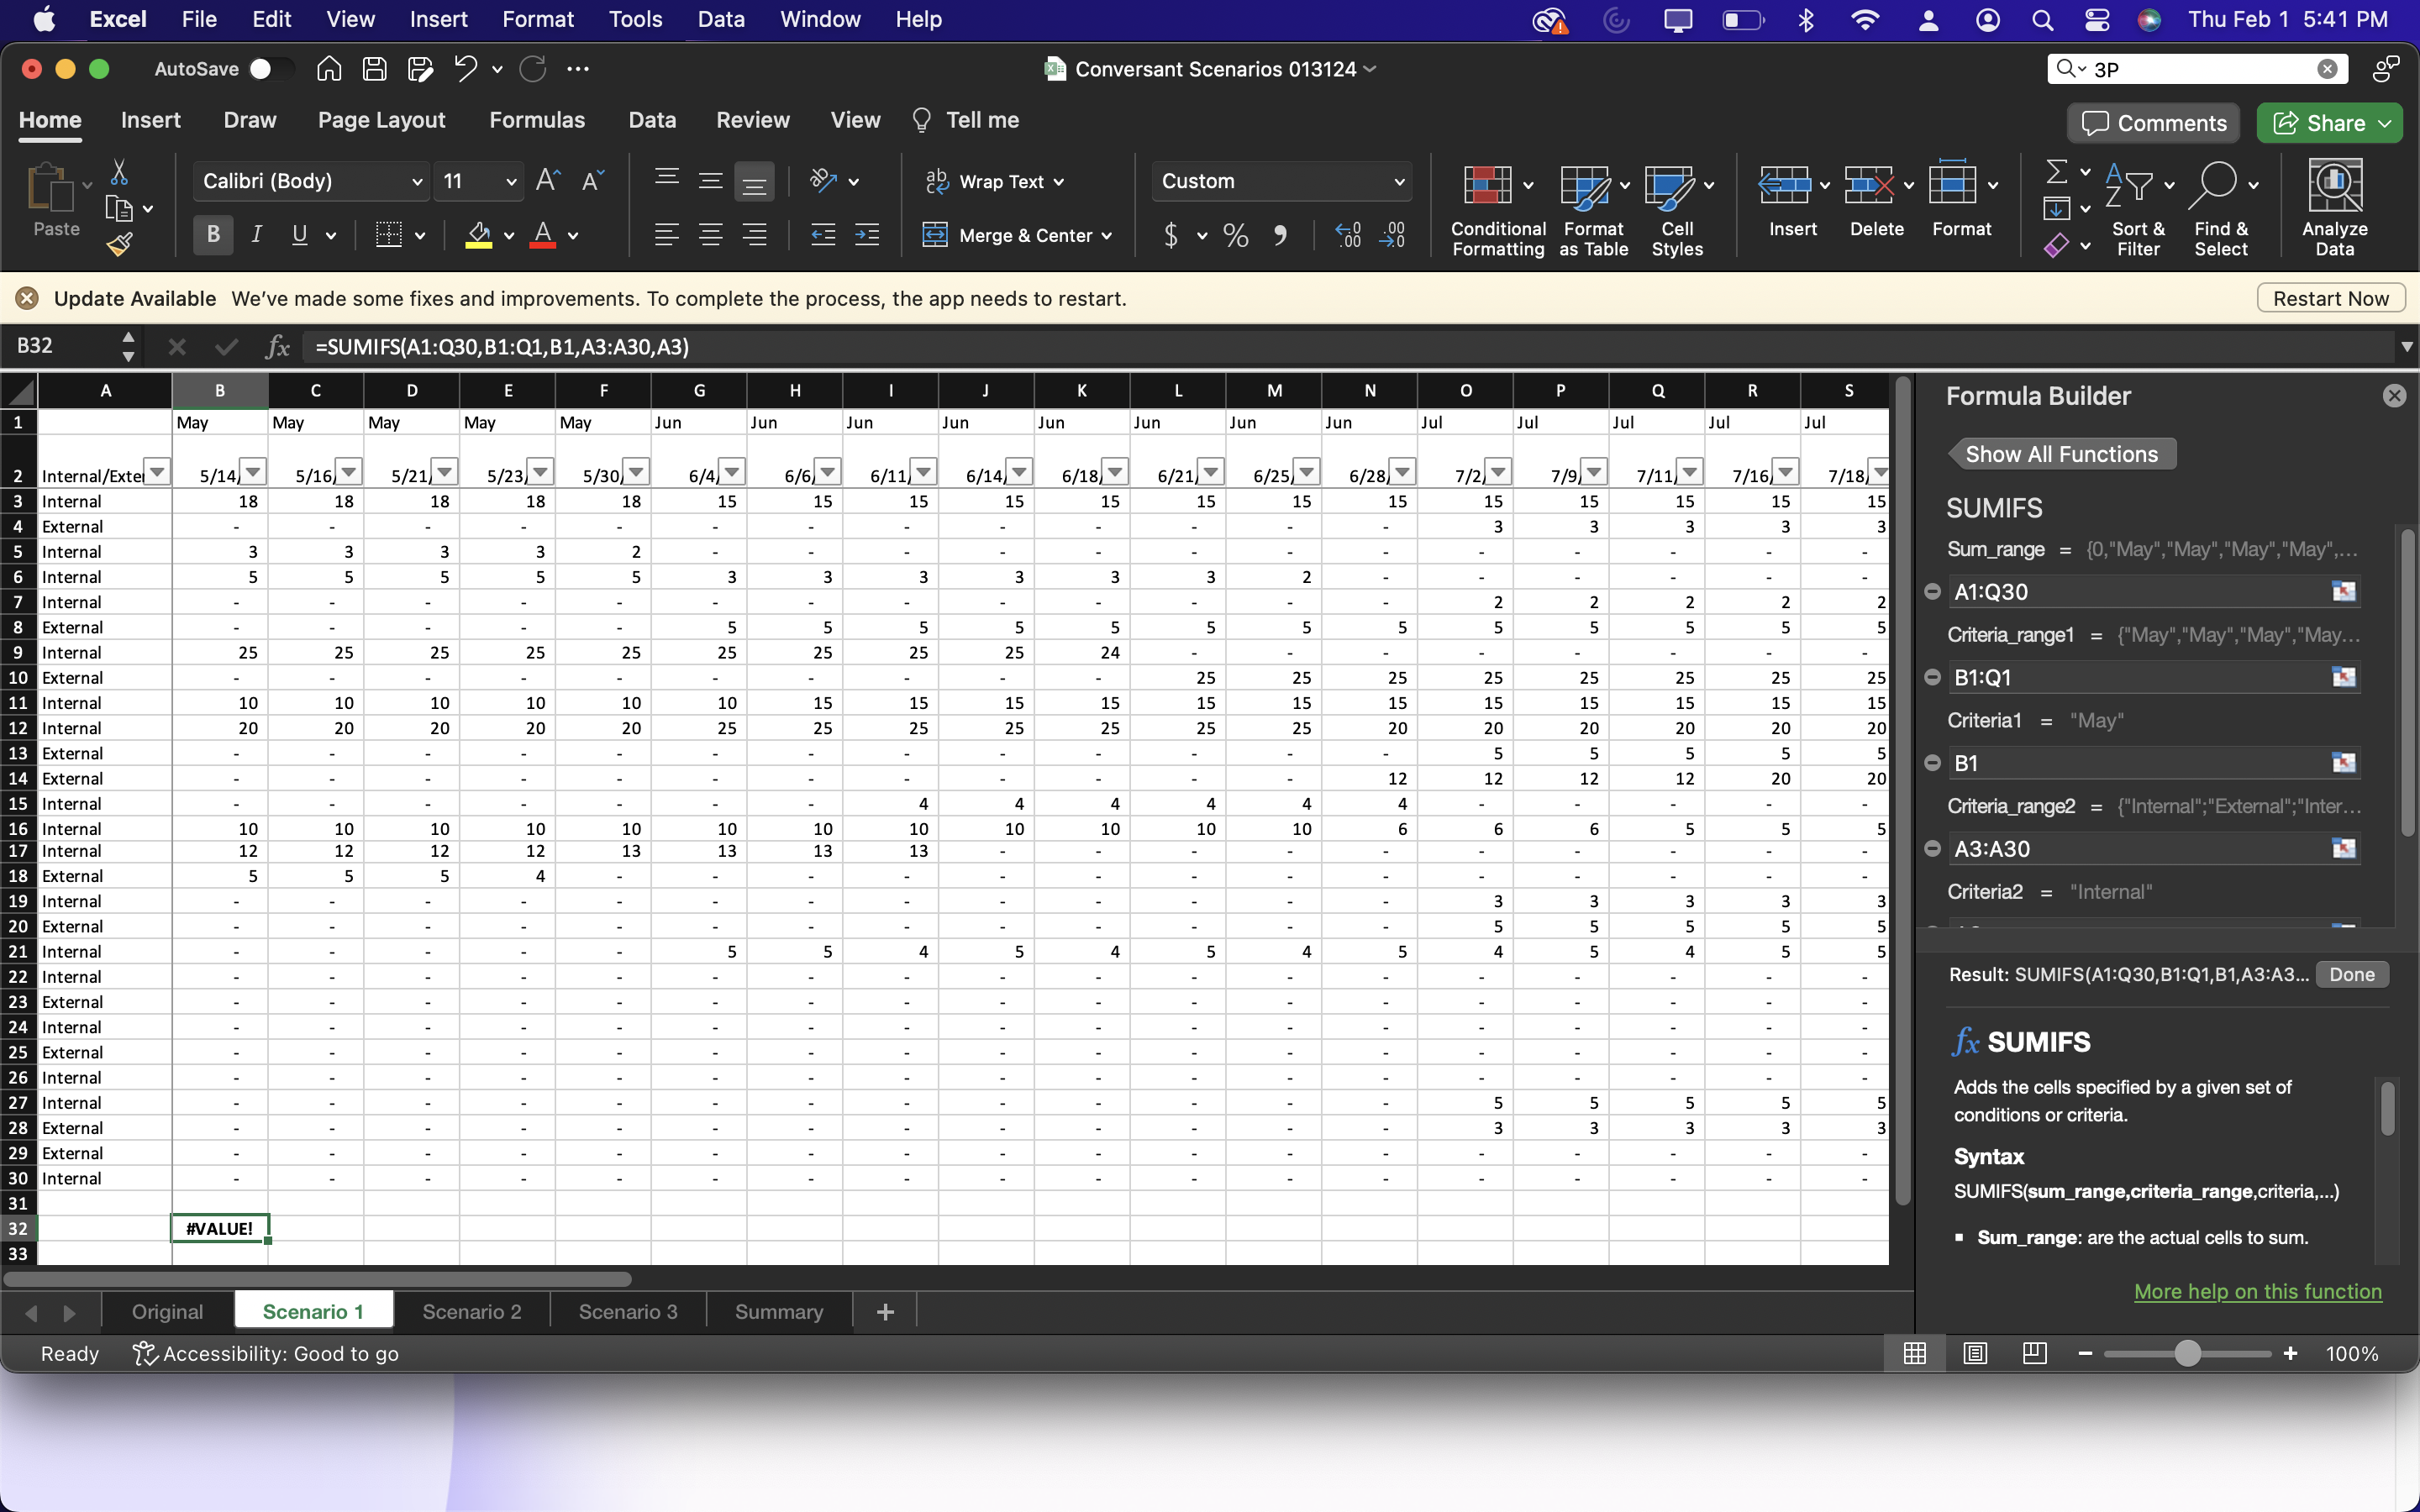
Task: Open More help on this function link
Action: point(2257,1291)
